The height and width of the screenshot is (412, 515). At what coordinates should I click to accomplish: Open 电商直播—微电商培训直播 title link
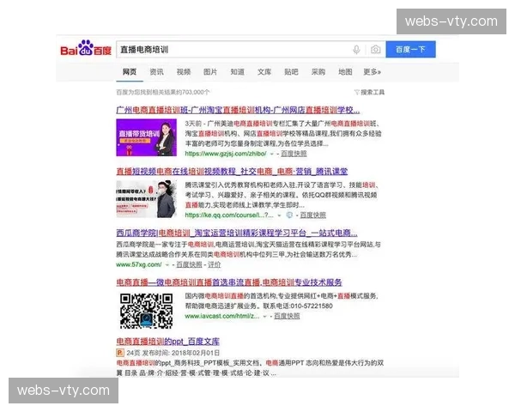pos(229,282)
